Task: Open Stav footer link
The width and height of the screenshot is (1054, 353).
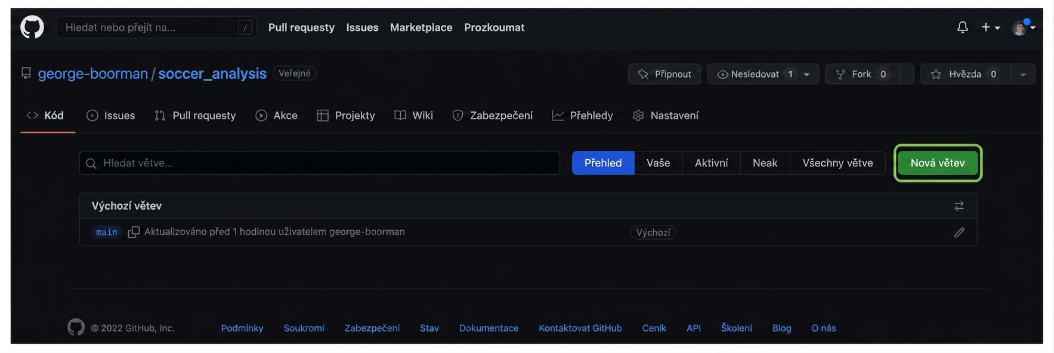Action: coord(429,328)
